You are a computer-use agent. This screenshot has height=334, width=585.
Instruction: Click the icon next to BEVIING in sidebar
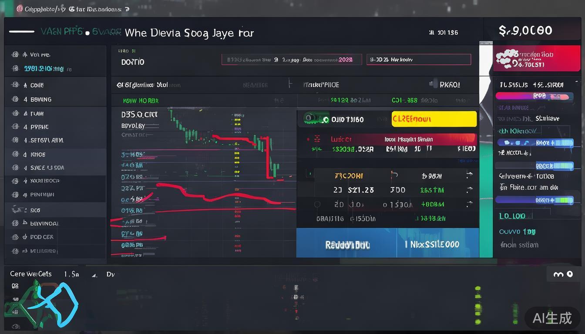[x=15, y=99]
